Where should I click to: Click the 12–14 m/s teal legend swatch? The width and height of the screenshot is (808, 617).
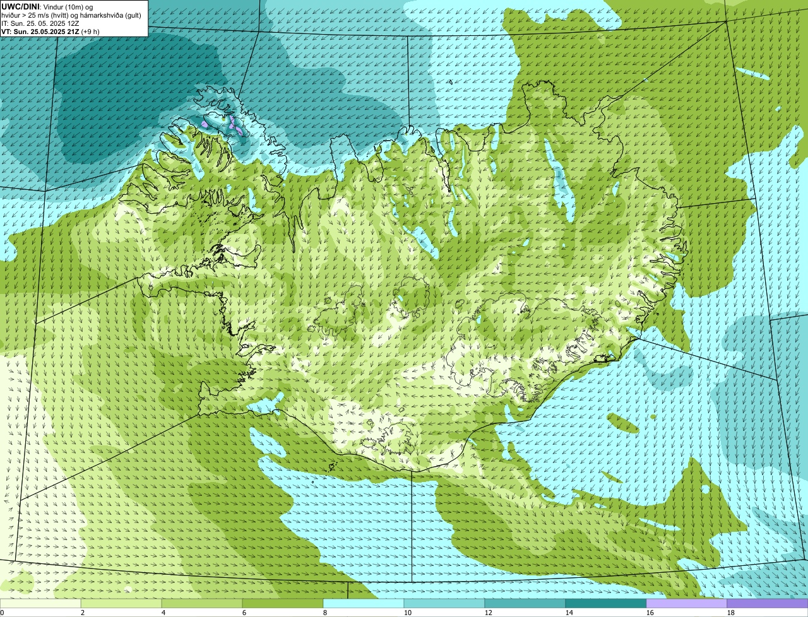(x=525, y=604)
